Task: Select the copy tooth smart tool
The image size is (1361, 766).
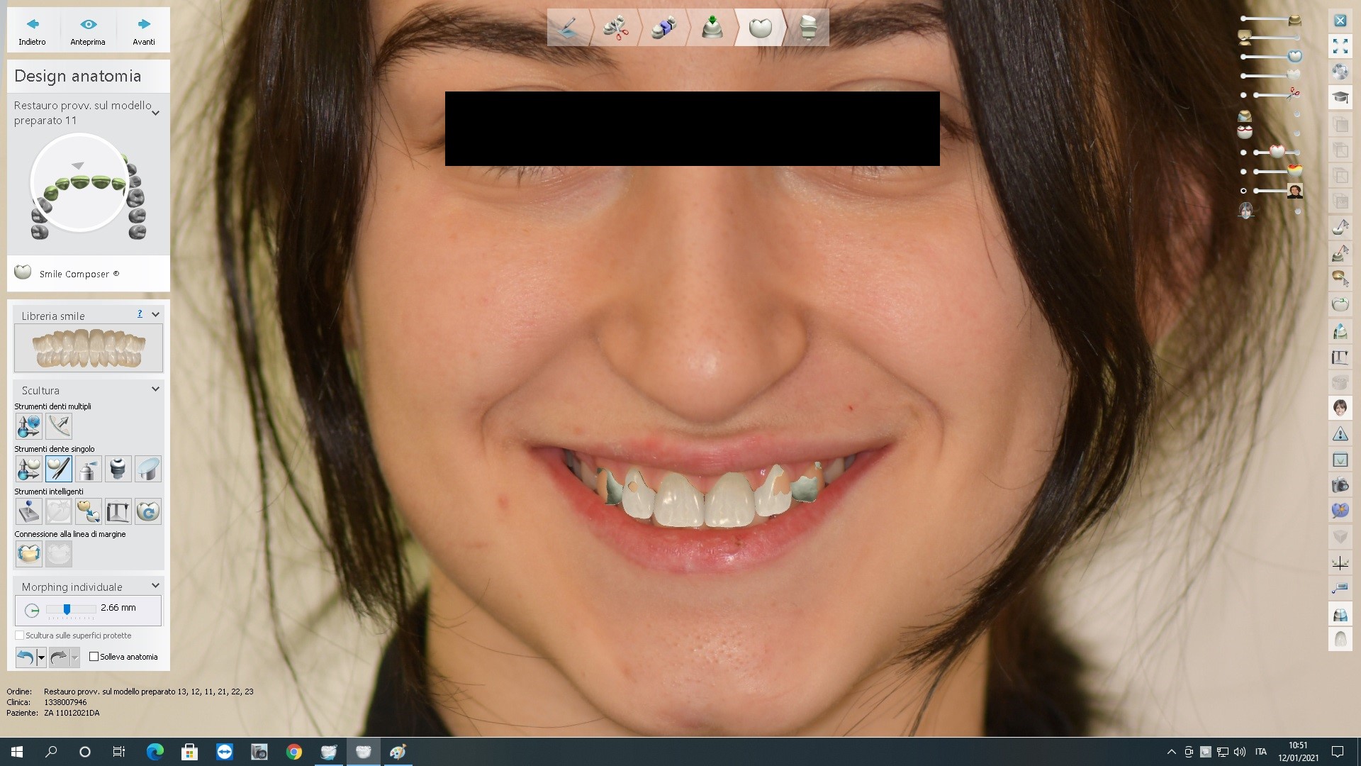Action: tap(89, 511)
